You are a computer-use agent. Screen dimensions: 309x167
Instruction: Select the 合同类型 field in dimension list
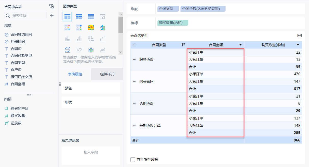(18, 63)
